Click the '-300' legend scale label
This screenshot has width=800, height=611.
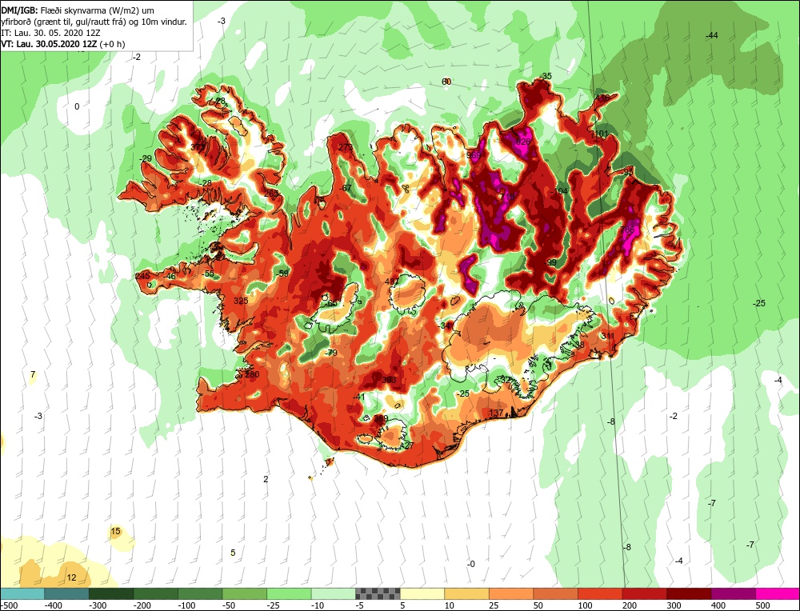[98, 605]
